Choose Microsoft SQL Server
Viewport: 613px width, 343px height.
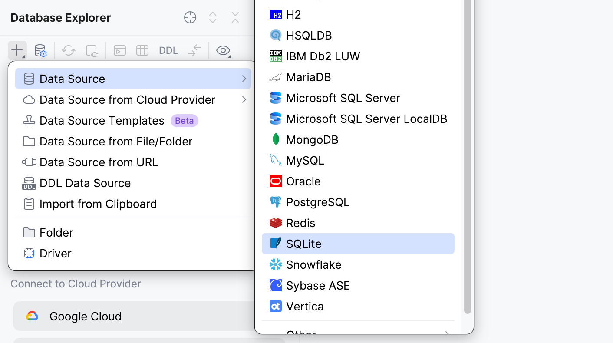tap(358, 98)
